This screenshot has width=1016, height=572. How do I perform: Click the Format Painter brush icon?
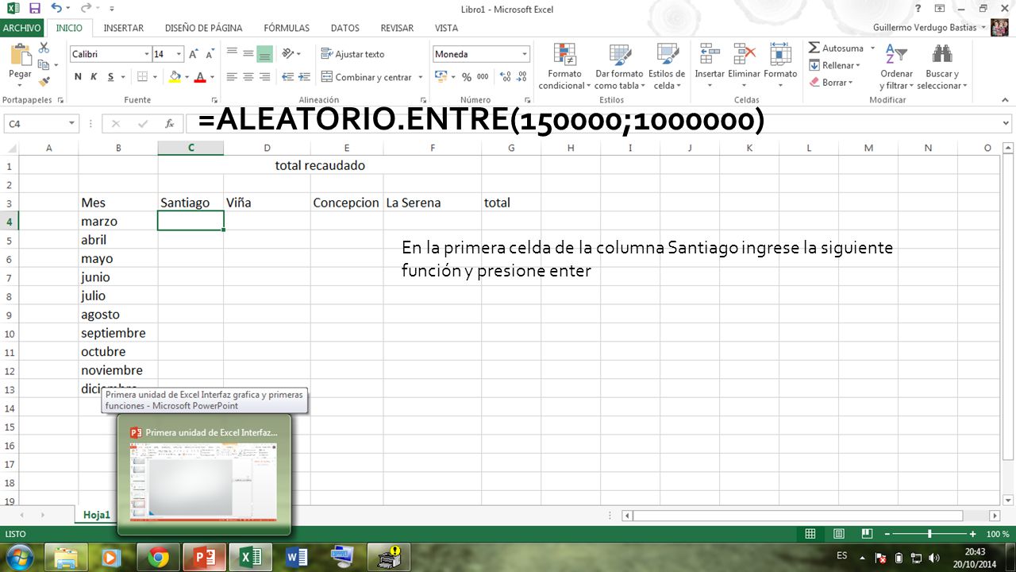coord(44,81)
